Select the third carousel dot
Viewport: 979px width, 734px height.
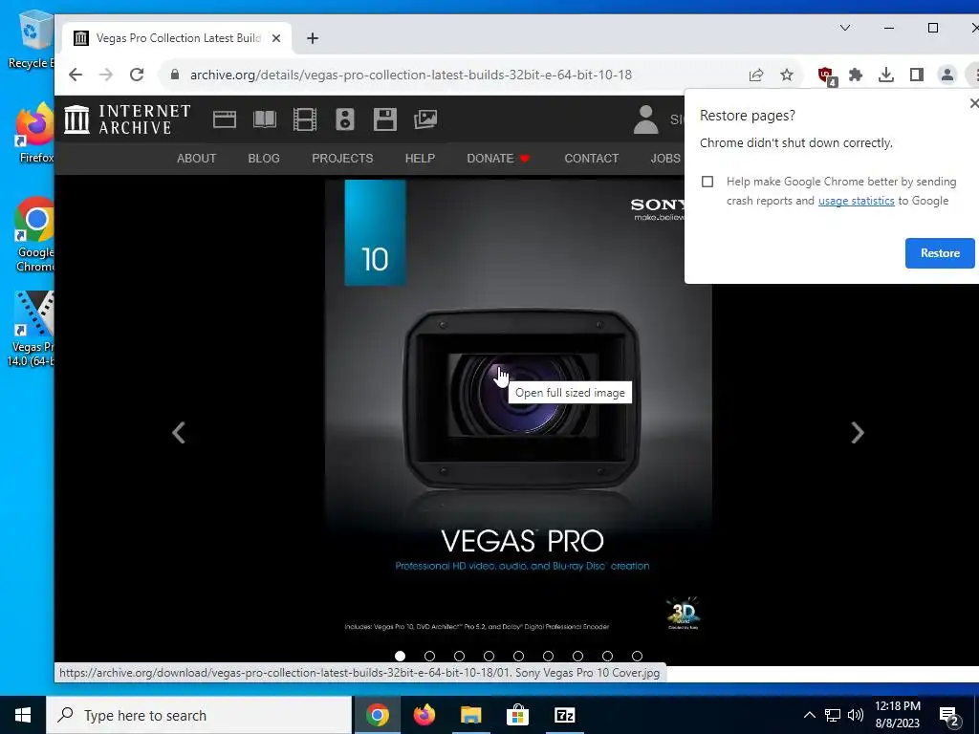tap(460, 656)
